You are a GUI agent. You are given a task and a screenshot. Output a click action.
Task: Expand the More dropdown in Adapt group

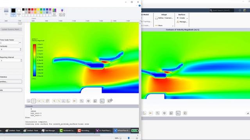tap(164, 26)
